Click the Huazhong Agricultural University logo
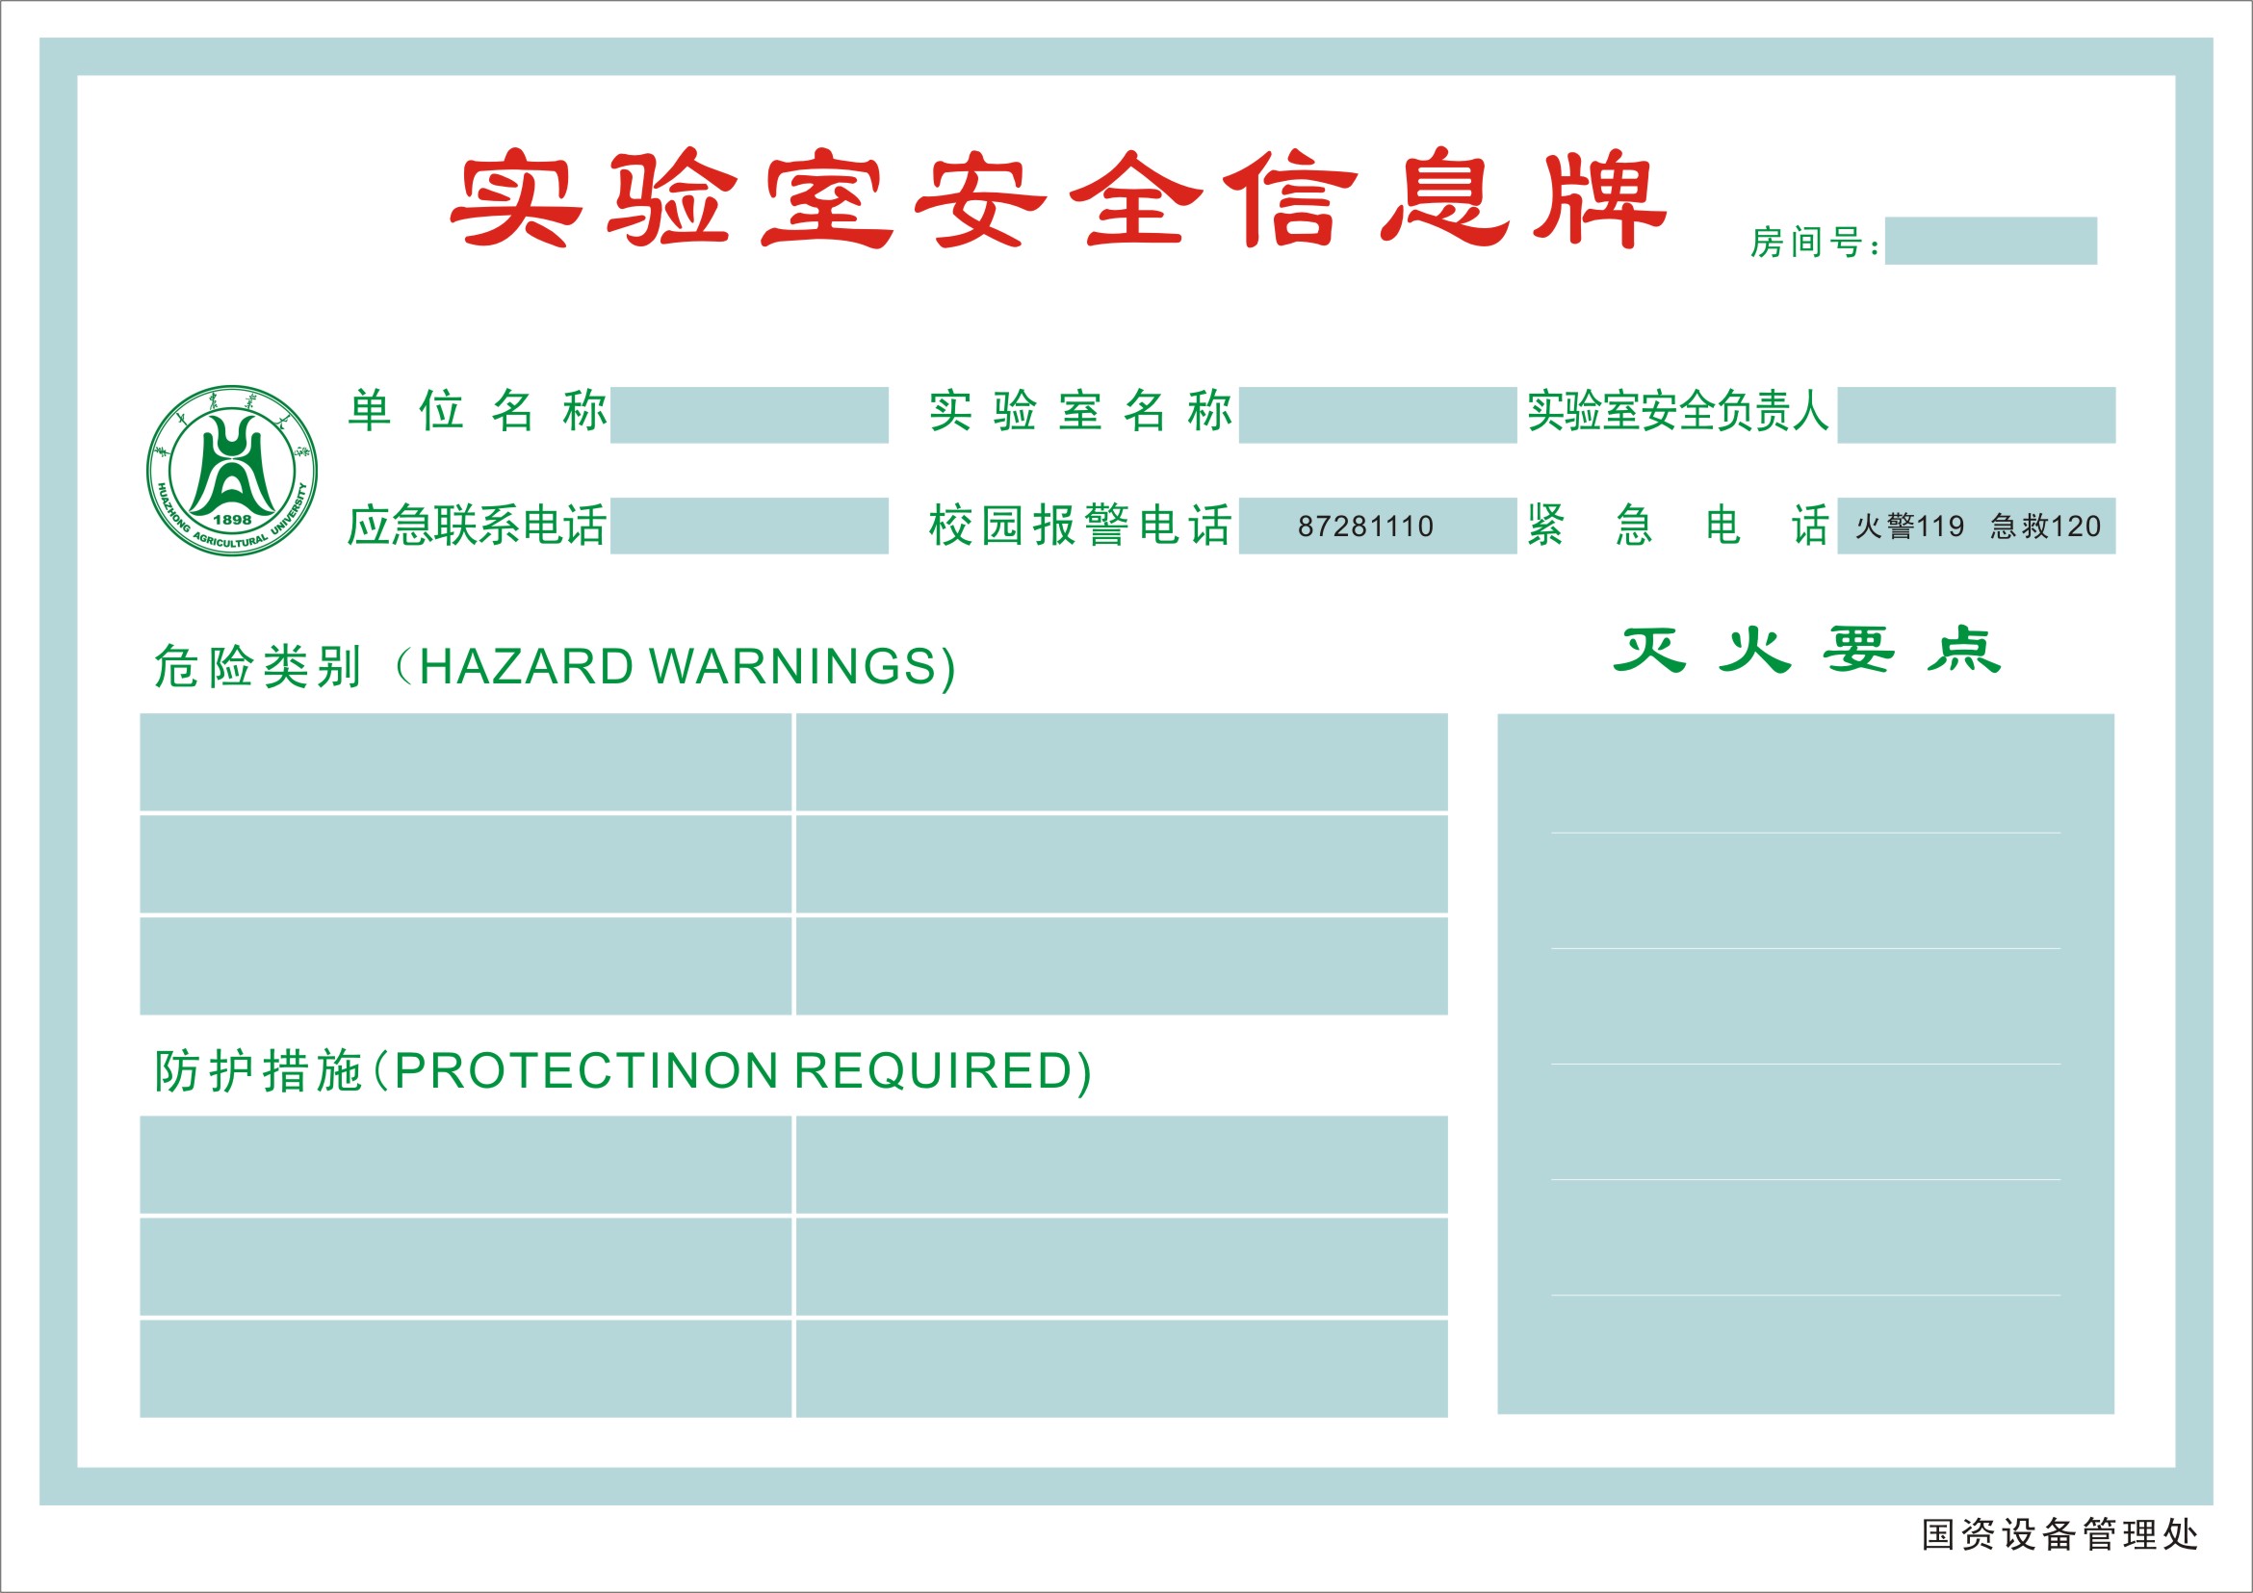This screenshot has height=1593, width=2253. point(232,470)
